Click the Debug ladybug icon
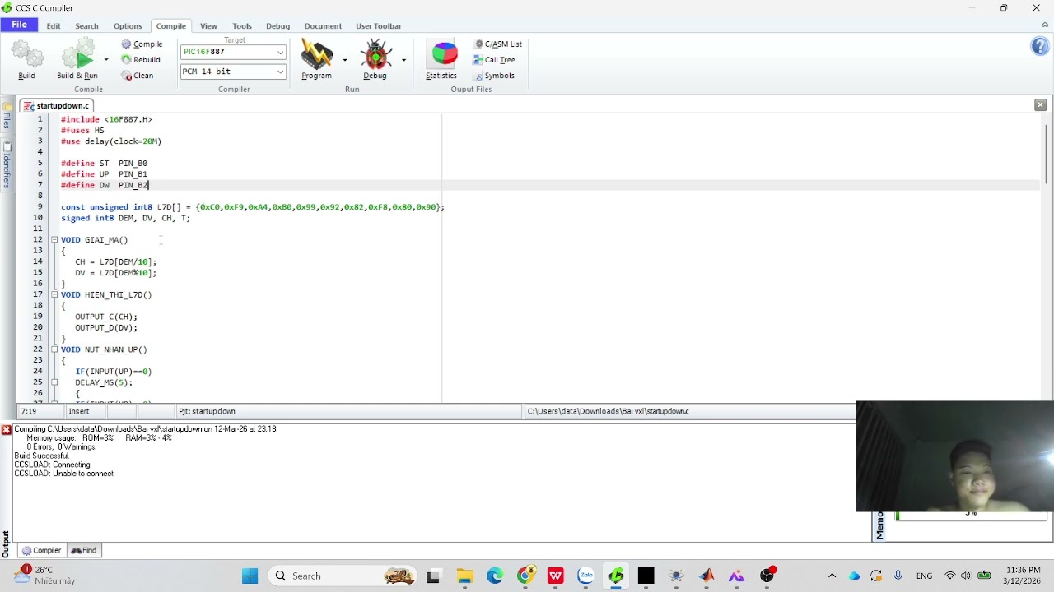The height and width of the screenshot is (592, 1054). pyautogui.click(x=375, y=57)
